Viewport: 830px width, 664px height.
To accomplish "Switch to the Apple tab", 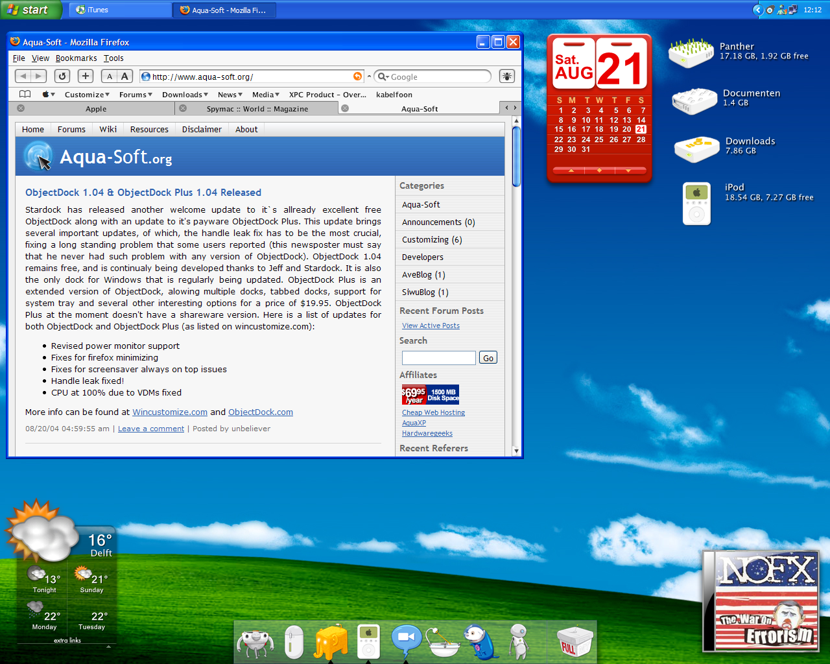I will click(95, 108).
